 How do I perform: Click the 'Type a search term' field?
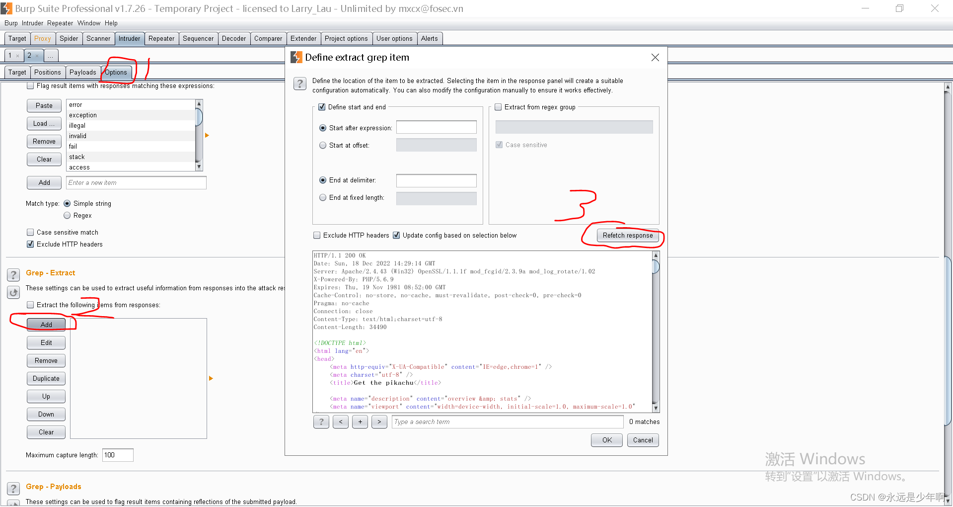[x=508, y=422]
